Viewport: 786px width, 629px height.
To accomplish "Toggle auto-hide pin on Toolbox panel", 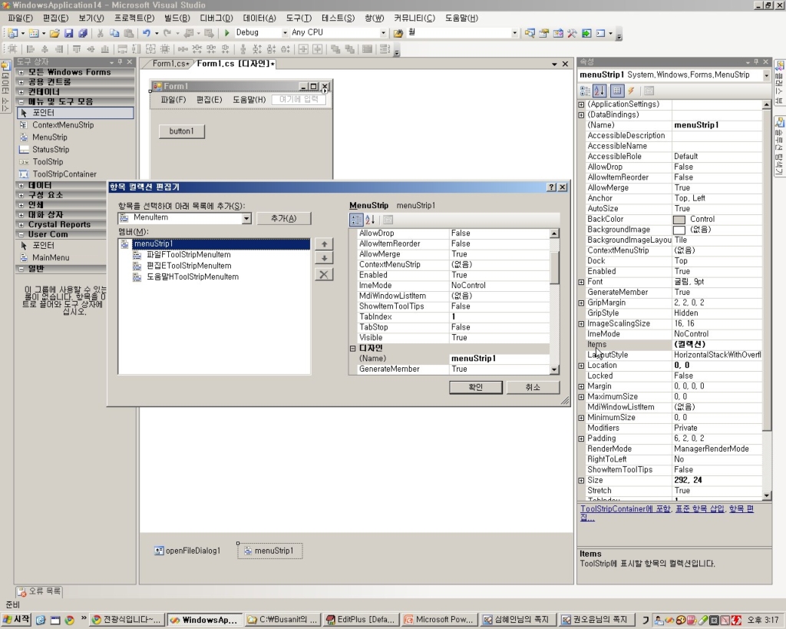I will pyautogui.click(x=120, y=61).
